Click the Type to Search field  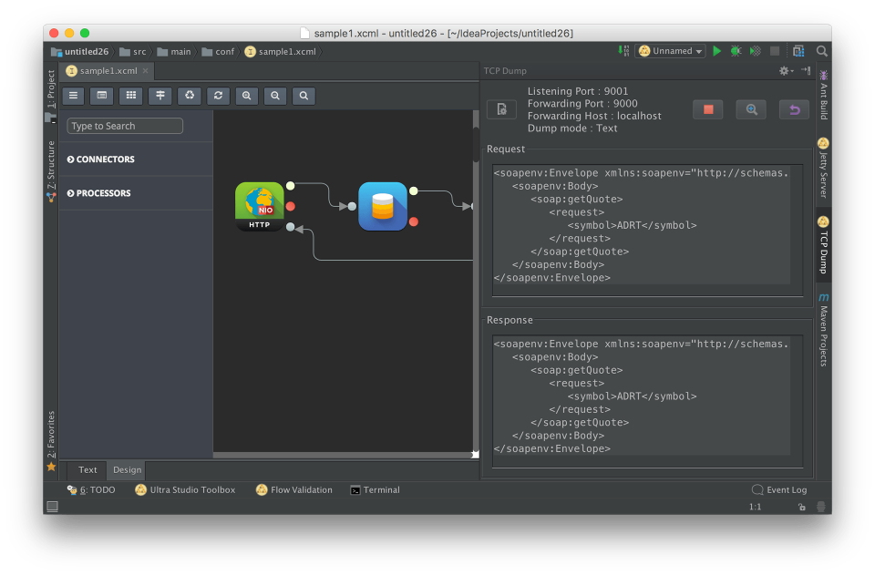125,127
